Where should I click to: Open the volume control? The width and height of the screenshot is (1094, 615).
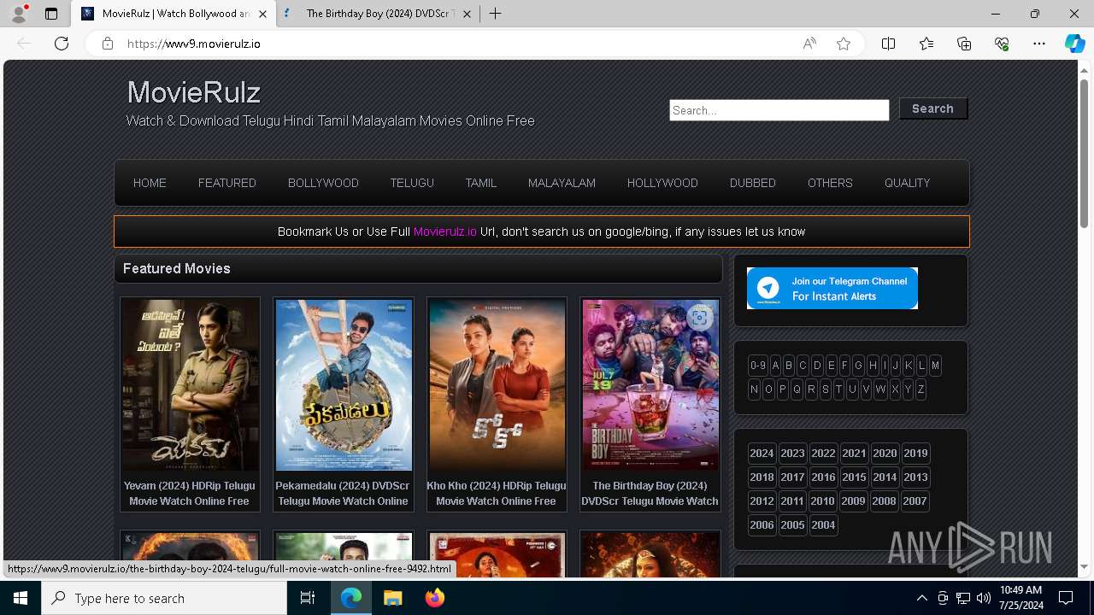tap(983, 598)
